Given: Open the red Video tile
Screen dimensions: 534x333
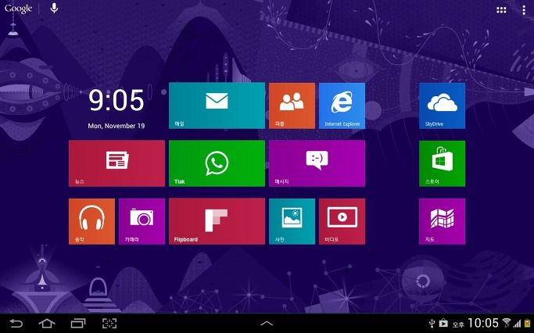Looking at the screenshot, I should click(x=342, y=221).
